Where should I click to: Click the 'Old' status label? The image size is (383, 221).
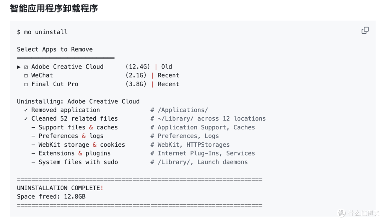167,67
